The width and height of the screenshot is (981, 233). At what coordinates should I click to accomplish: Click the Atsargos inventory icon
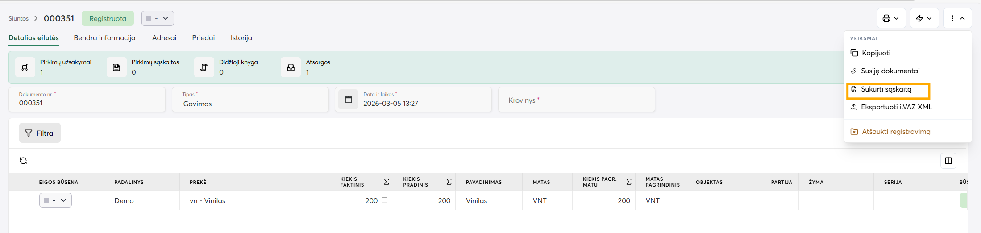[291, 67]
